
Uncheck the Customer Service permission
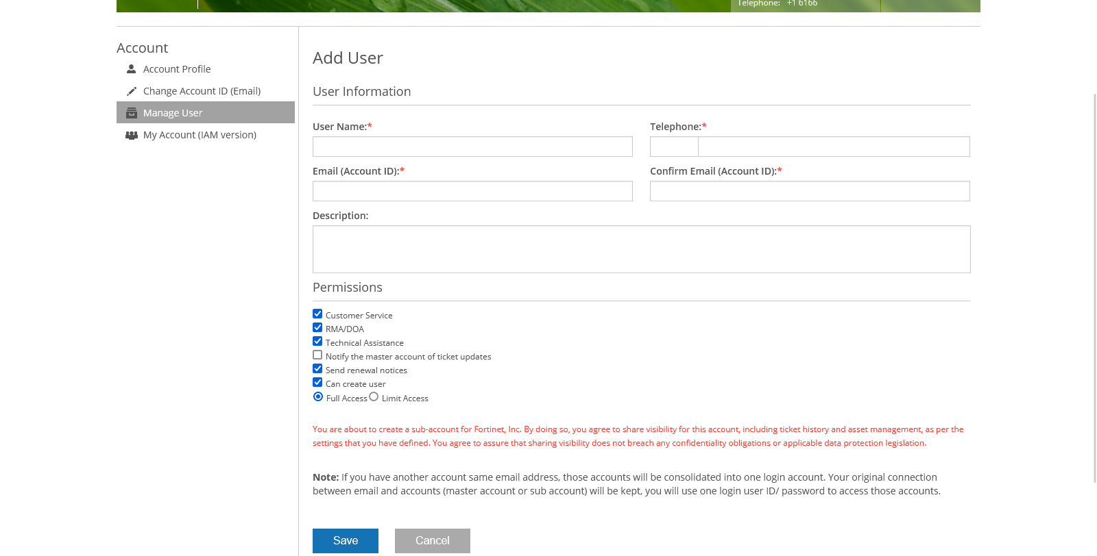click(317, 314)
